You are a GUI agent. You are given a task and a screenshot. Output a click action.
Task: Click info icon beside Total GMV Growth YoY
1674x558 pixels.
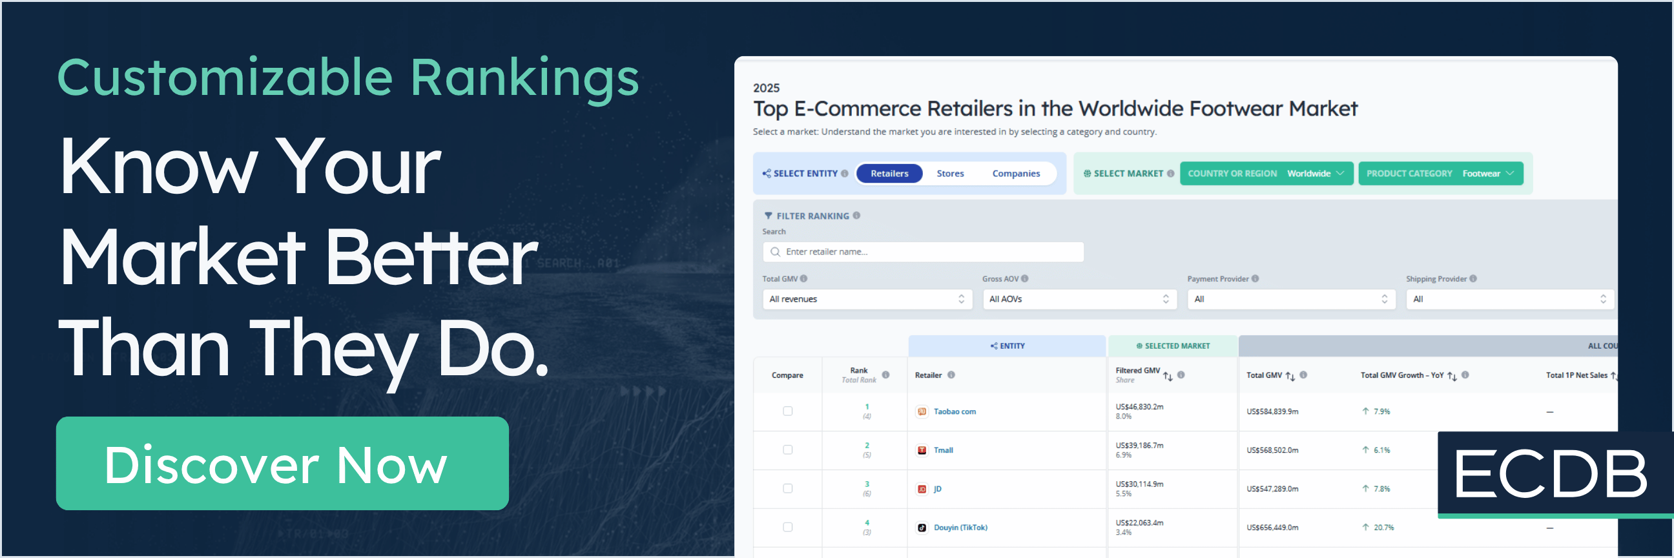click(x=1465, y=375)
